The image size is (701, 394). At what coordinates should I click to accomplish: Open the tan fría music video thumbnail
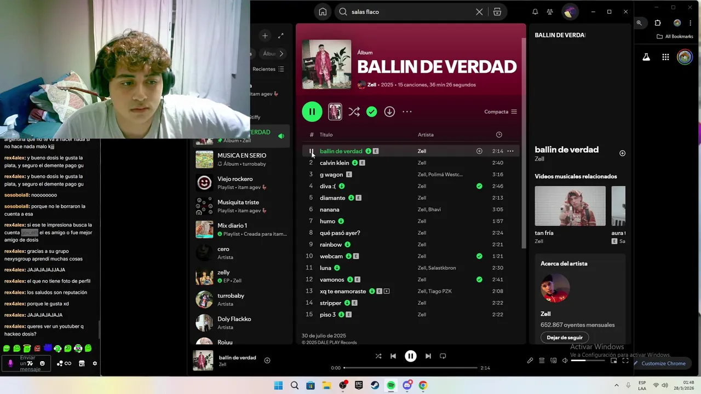point(570,206)
